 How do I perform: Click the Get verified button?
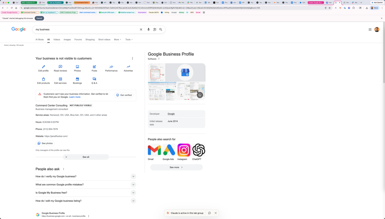pos(124,95)
